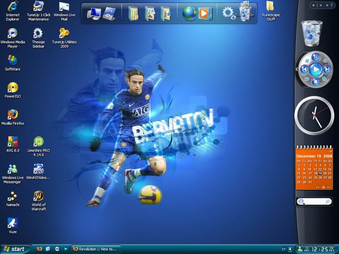This screenshot has height=254, width=339.
Task: Open the TuneUp Utilities 2009 shortcut
Action: pyautogui.click(x=64, y=38)
